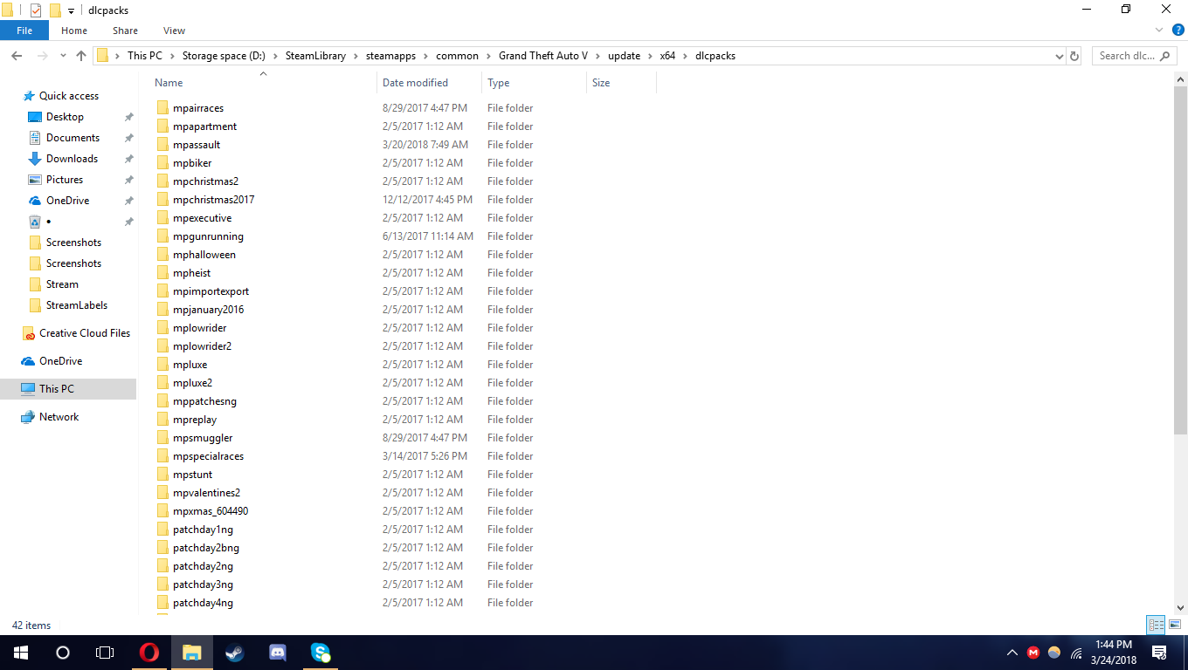Select the mpxmas_604490 folder
The image size is (1188, 670).
(211, 511)
